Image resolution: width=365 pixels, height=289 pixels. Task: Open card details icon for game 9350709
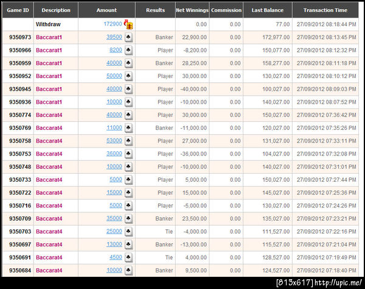pyautogui.click(x=129, y=218)
